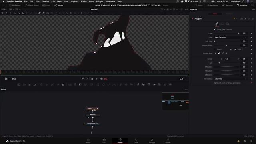Toggle Show View Controls checkbox
Image resolution: width=256 pixels, height=144 pixels.
pos(215,29)
